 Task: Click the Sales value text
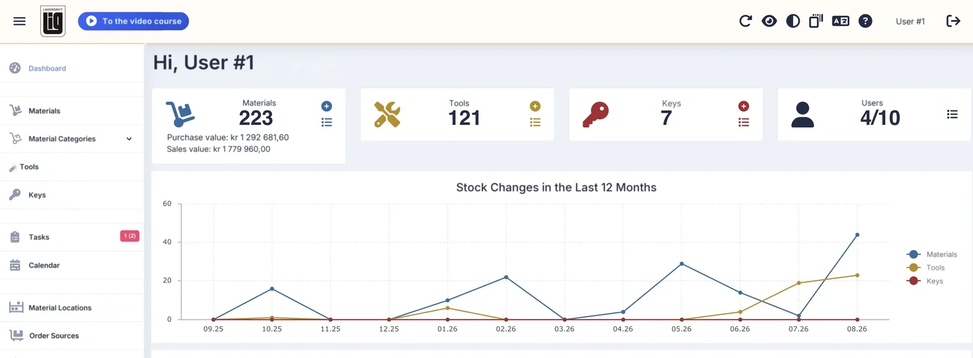click(218, 149)
